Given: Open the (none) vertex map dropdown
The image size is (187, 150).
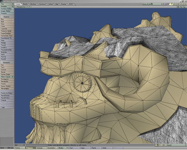Looking at the screenshot, I should (x=176, y=145).
